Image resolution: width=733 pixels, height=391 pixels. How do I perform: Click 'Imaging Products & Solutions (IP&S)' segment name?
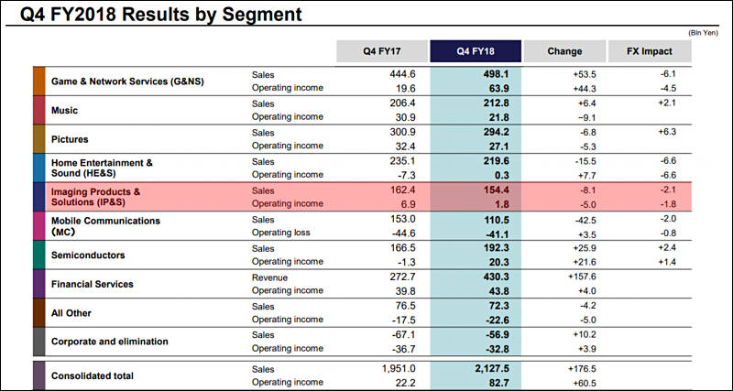[x=96, y=197]
